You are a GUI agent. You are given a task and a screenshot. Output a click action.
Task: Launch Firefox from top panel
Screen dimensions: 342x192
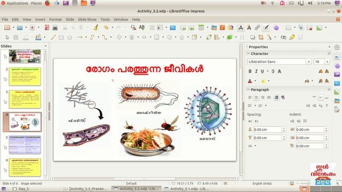(48, 3)
